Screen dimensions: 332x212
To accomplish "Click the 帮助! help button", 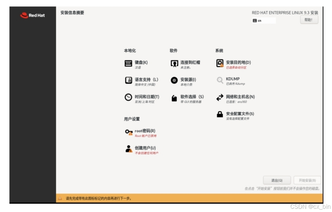I will tap(309, 20).
